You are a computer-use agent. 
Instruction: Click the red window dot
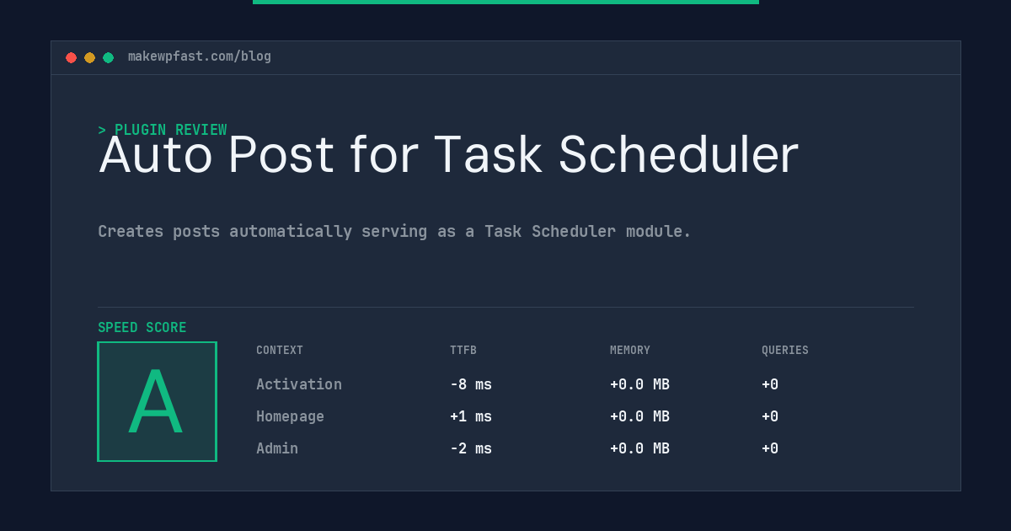tap(71, 57)
